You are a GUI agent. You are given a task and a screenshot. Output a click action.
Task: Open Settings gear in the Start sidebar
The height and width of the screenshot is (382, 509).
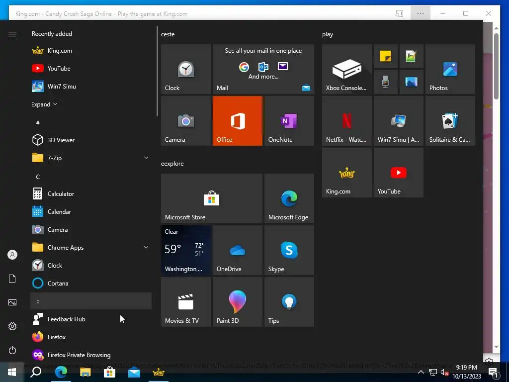(12, 326)
